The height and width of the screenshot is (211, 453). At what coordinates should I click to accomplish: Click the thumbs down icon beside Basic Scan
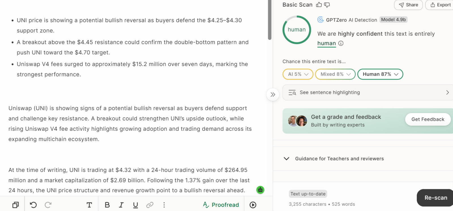[327, 5]
